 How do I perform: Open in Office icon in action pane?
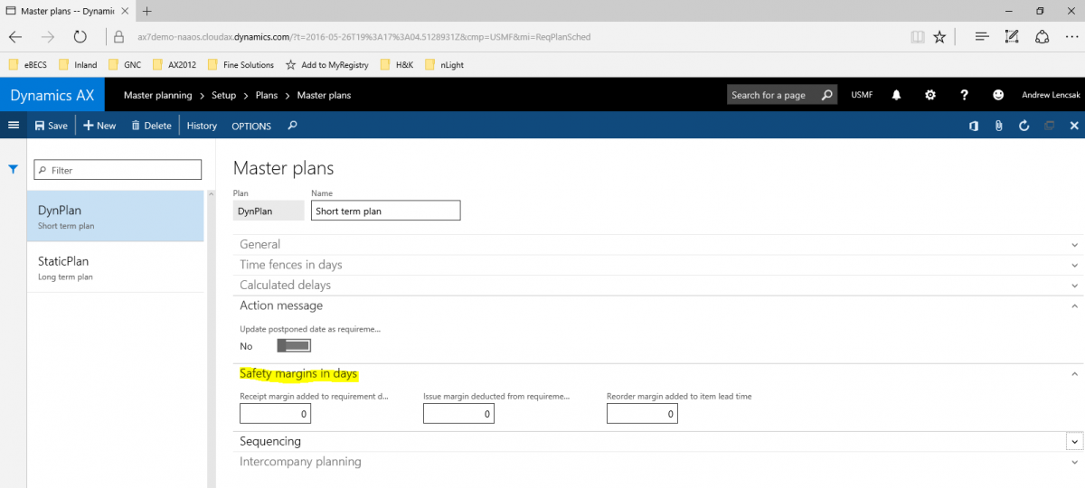click(974, 126)
